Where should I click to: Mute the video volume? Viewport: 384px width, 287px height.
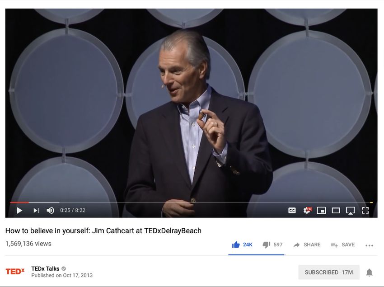point(50,210)
